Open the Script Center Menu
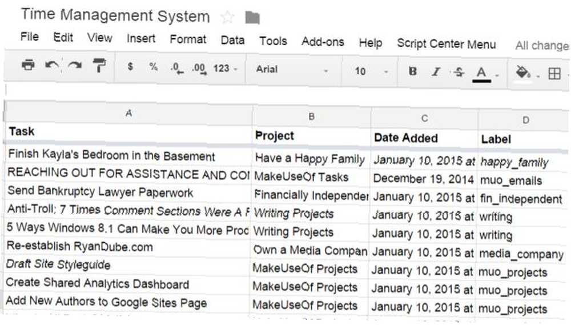Image resolution: width=571 pixels, height=325 pixels. pyautogui.click(x=447, y=44)
